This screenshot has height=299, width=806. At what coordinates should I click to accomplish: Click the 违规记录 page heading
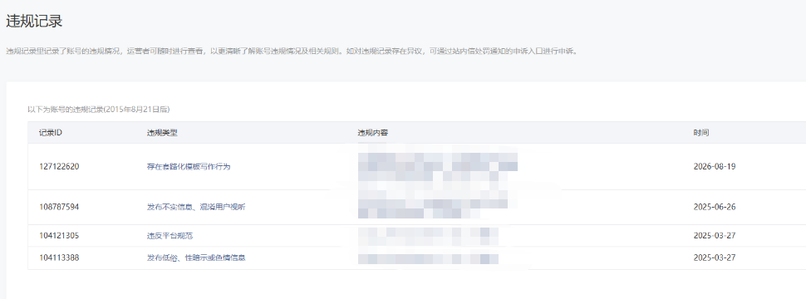click(34, 21)
